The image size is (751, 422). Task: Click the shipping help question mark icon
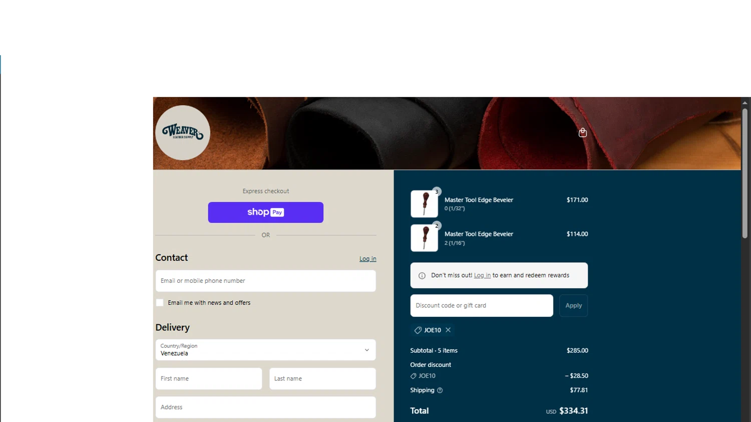pyautogui.click(x=440, y=390)
